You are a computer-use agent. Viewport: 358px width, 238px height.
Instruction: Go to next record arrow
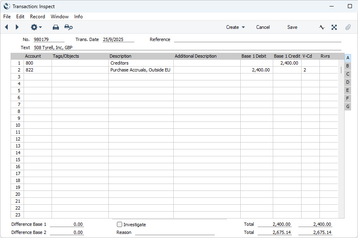coord(17,27)
